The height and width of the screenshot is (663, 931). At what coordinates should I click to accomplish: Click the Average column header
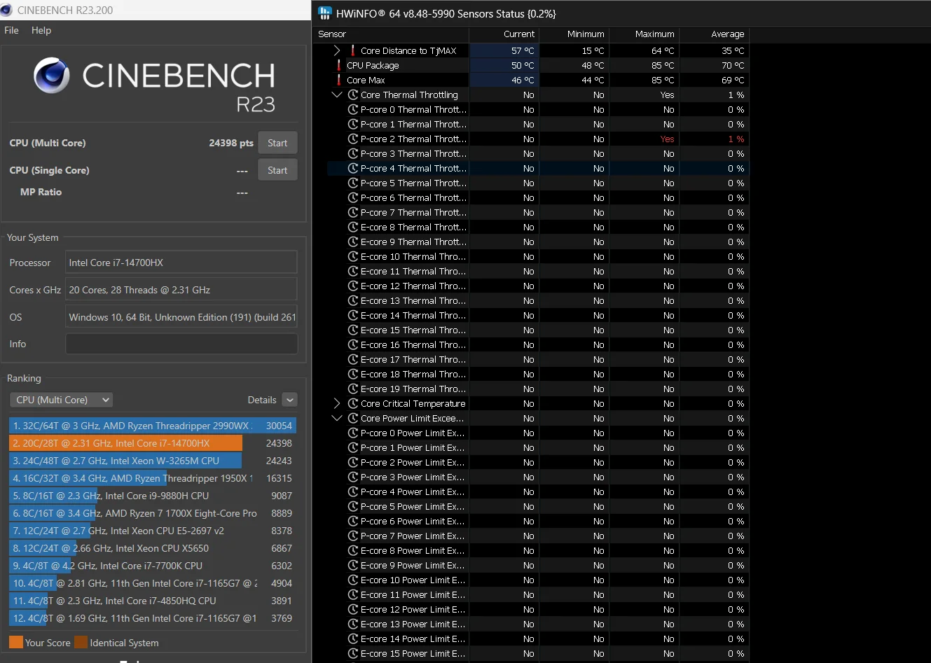point(728,34)
